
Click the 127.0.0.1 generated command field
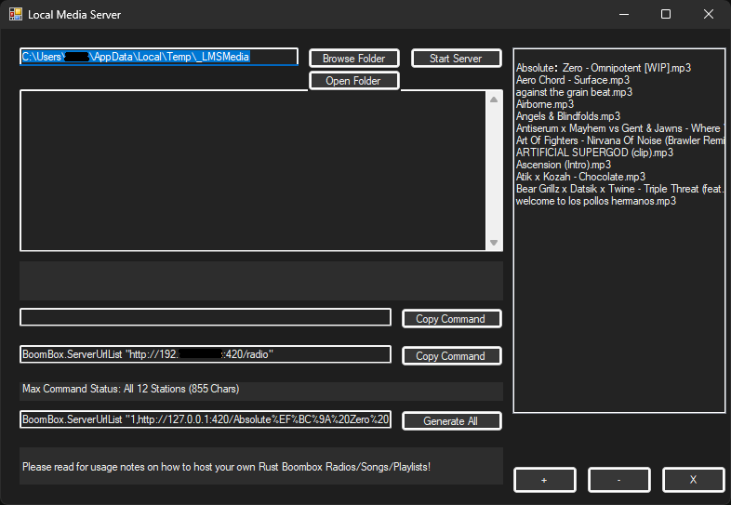pos(206,419)
